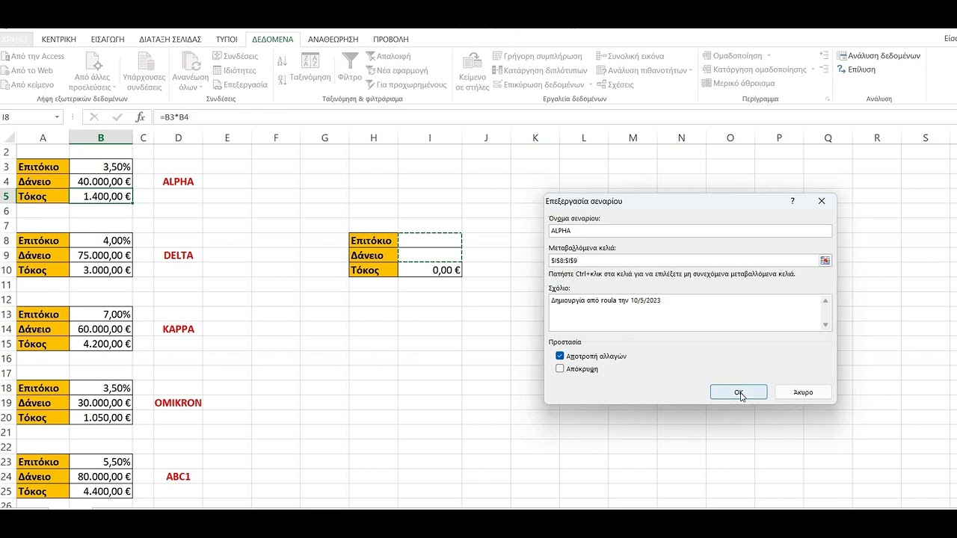Viewport: 957px width, 538px height.
Task: Open Για προχωρημένους advanced filter
Action: click(406, 84)
